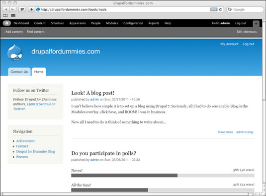Open the Google search magnifier dropdown
266x196 pixels.
(230, 9)
